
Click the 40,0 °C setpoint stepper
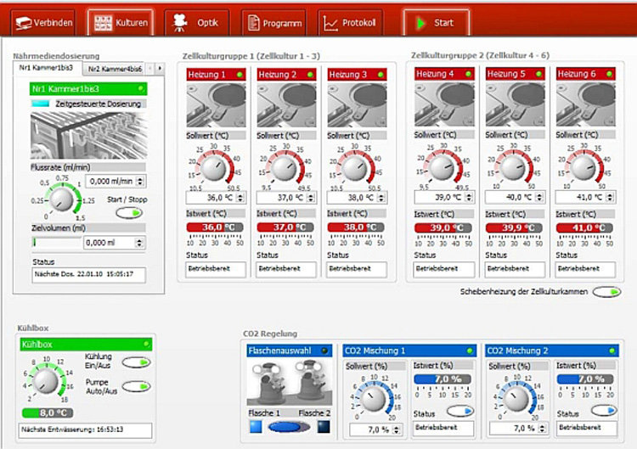(539, 197)
